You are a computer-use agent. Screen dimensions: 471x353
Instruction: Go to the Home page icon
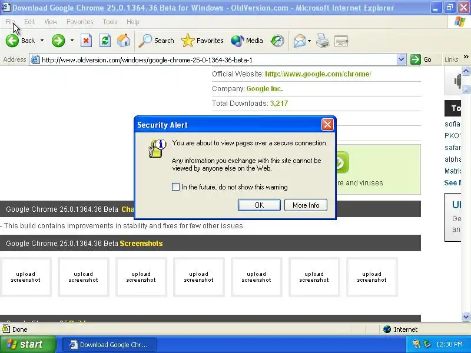(x=124, y=40)
